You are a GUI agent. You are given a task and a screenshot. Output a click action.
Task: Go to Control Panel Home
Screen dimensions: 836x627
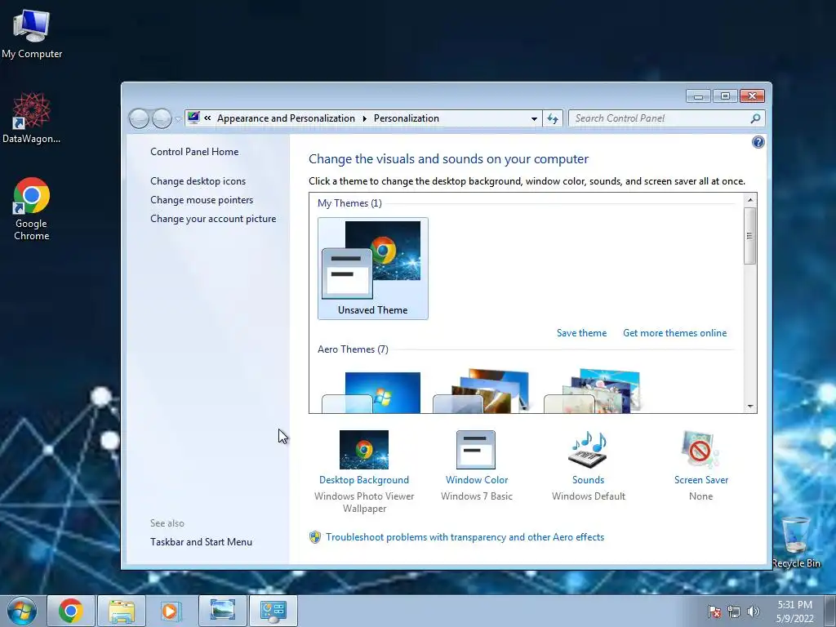click(x=194, y=151)
